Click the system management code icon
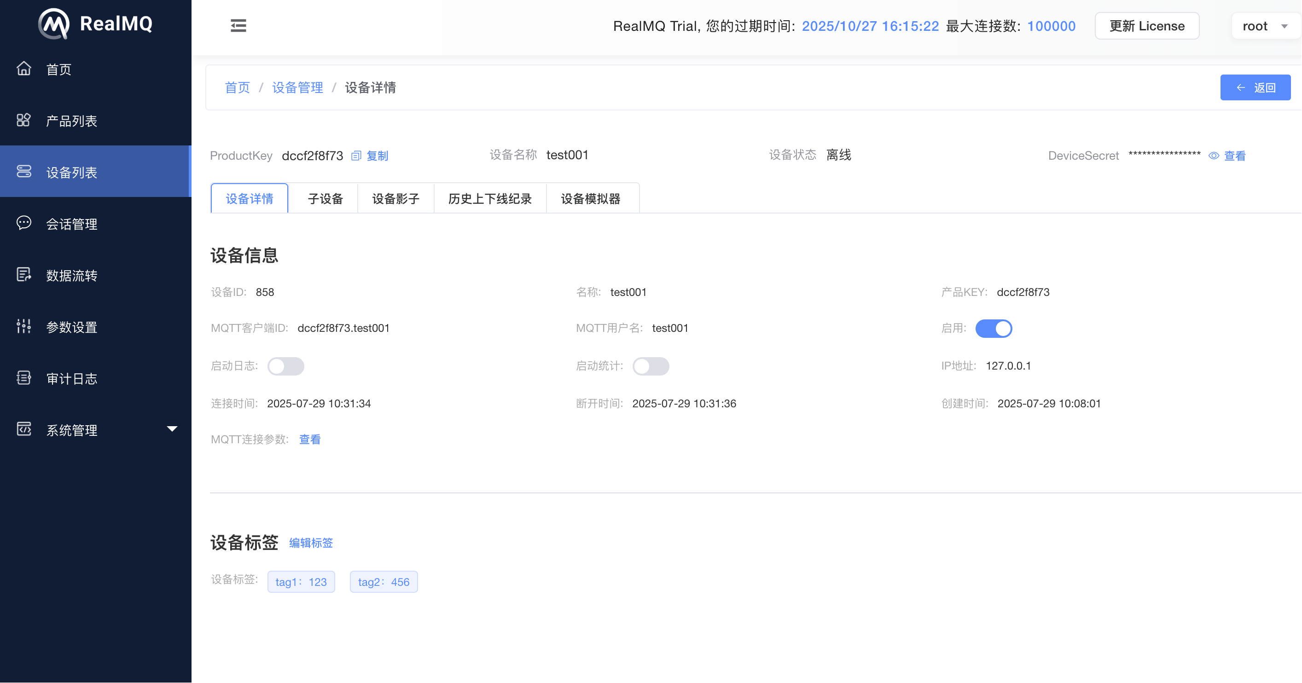Screen dimensions: 1302x683 (x=24, y=429)
